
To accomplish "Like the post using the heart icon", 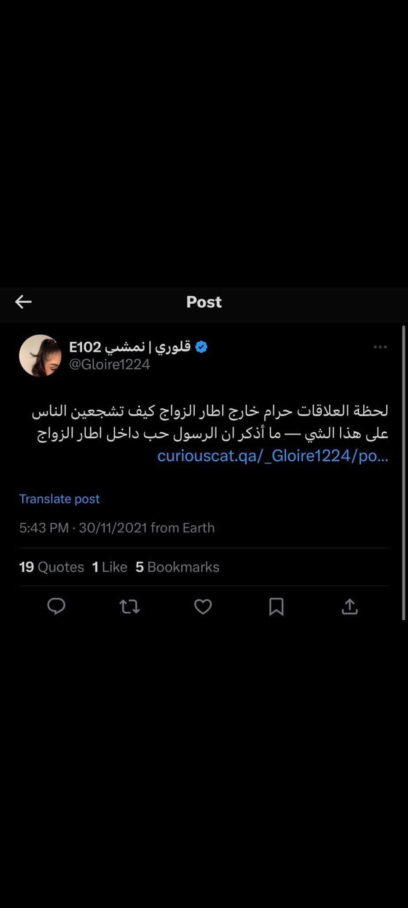I will pyautogui.click(x=203, y=607).
